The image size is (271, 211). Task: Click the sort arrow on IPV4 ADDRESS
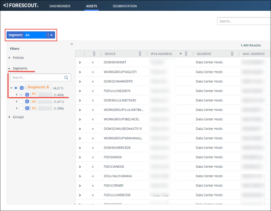point(181,54)
